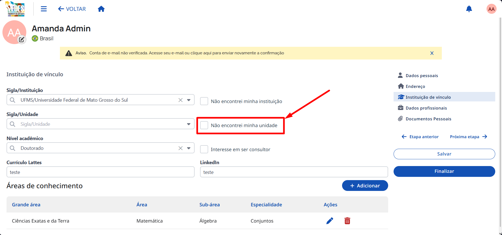The height and width of the screenshot is (235, 502).
Task: Expand the Sigla/Instituição dropdown arrow
Action: tap(189, 100)
